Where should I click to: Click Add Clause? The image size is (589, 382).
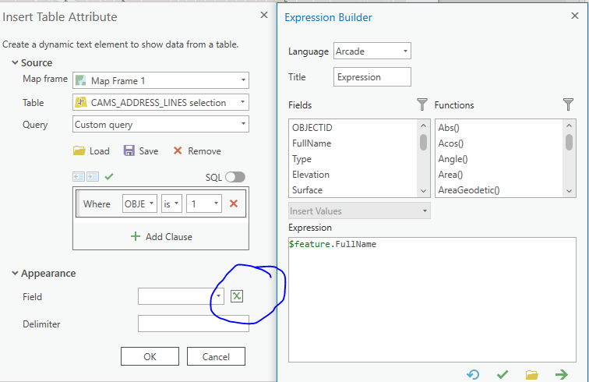tap(160, 236)
